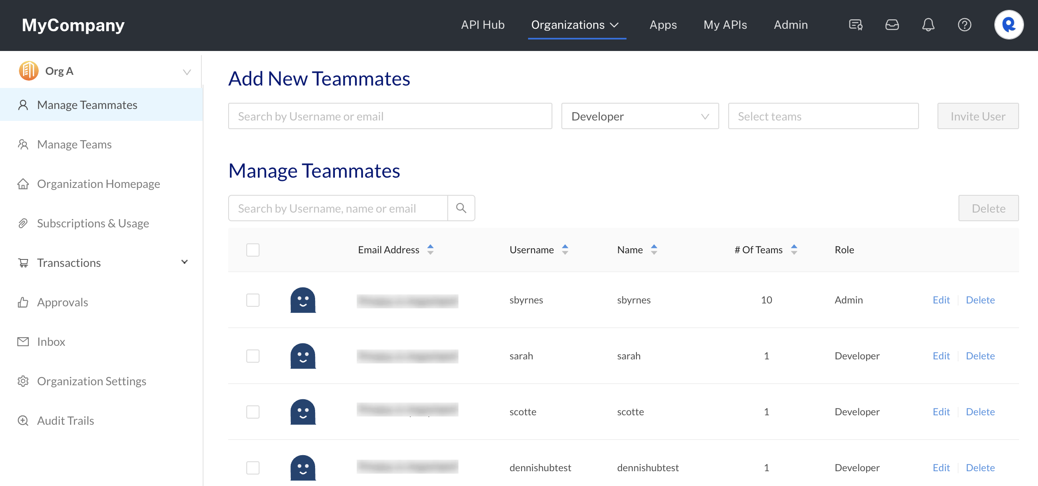This screenshot has width=1038, height=486.
Task: Edit the scotte teammate
Action: [x=941, y=412]
